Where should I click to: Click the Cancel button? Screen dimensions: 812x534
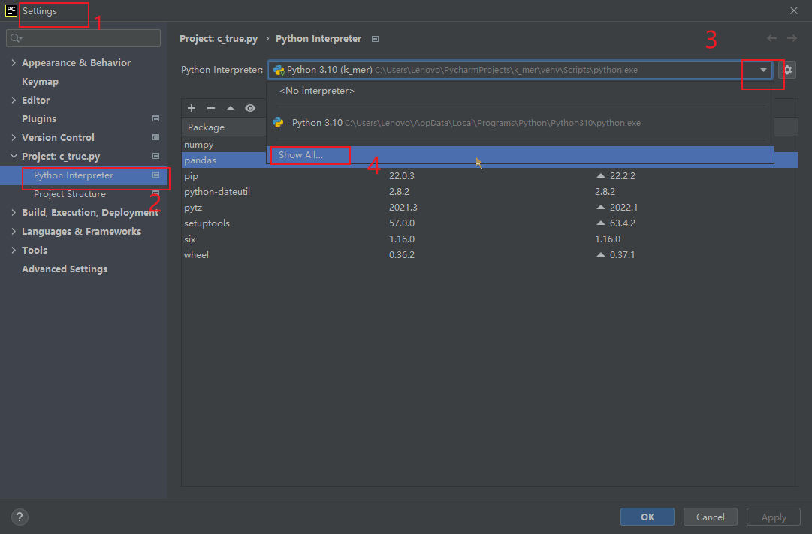coord(710,517)
